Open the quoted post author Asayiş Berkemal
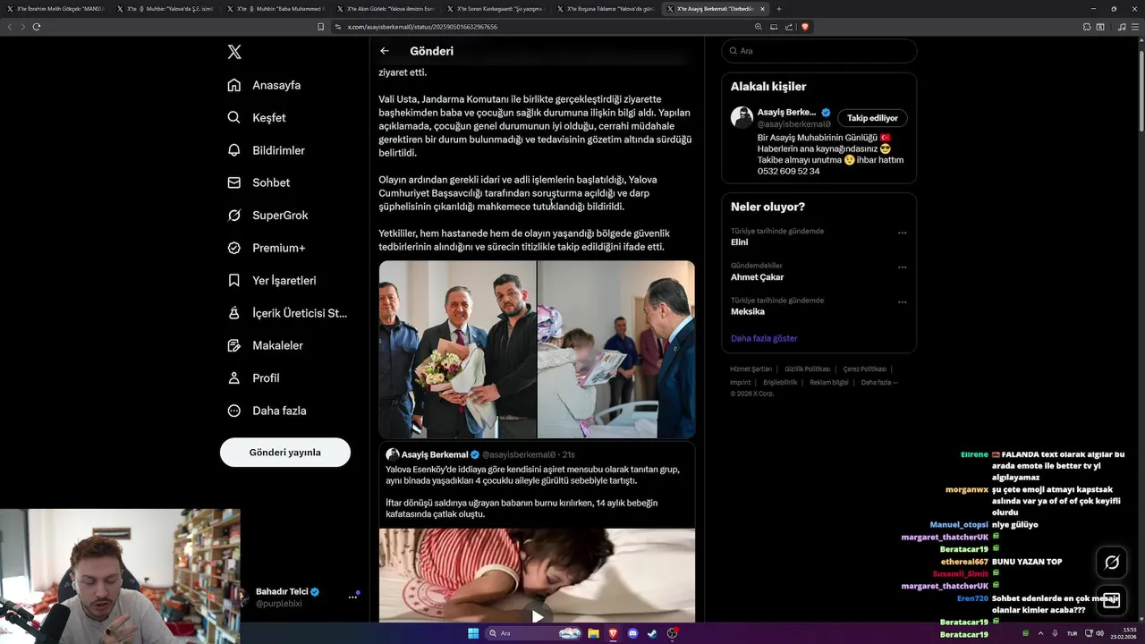The width and height of the screenshot is (1145, 644). click(434, 454)
